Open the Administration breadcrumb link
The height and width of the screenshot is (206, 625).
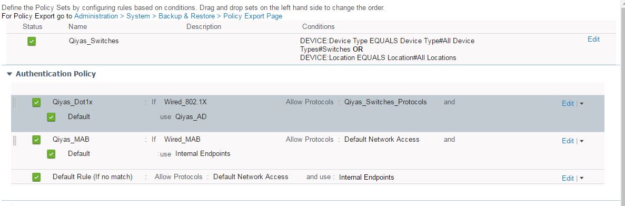click(96, 16)
